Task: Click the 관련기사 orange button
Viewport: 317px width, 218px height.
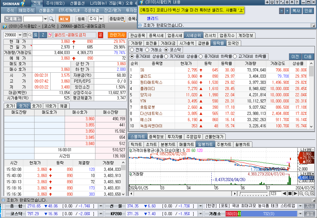Action: click(x=117, y=35)
